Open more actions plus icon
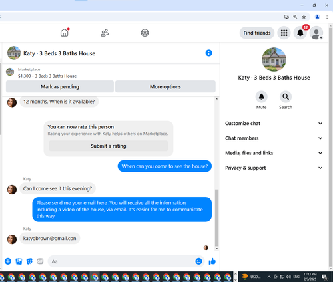 (8, 261)
